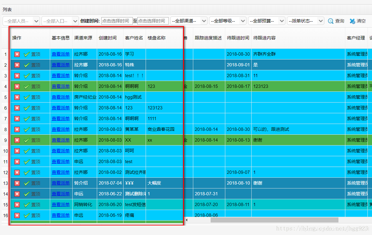
Task: Click the green checkmark icon in row 3
Action: click(27, 76)
